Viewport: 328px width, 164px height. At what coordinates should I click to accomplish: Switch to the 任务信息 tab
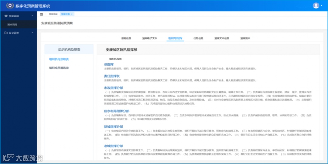pos(198,38)
